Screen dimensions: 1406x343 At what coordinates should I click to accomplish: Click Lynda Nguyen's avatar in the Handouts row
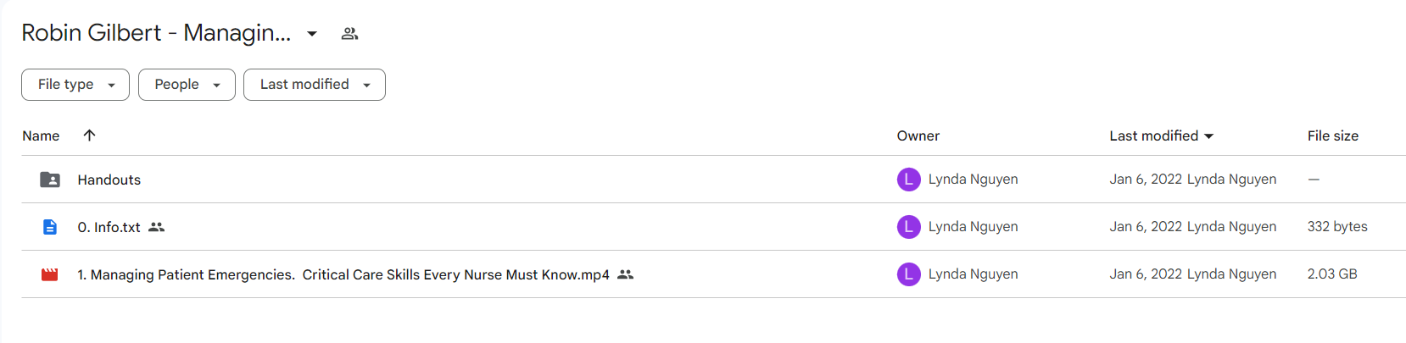(x=908, y=180)
